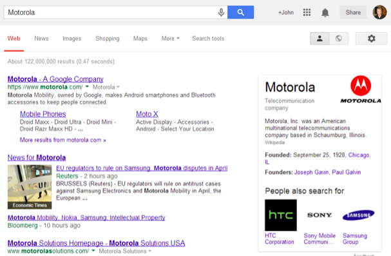
Task: Click the https://www.motorola.com/ green URL
Action: [x=45, y=87]
